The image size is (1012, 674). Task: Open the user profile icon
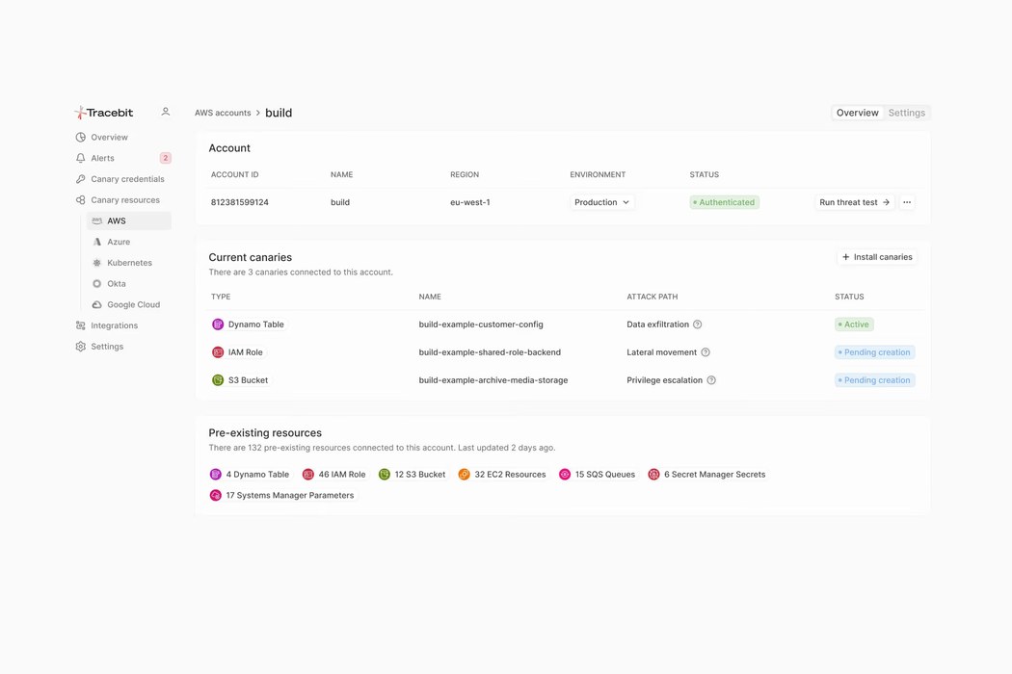click(x=165, y=112)
